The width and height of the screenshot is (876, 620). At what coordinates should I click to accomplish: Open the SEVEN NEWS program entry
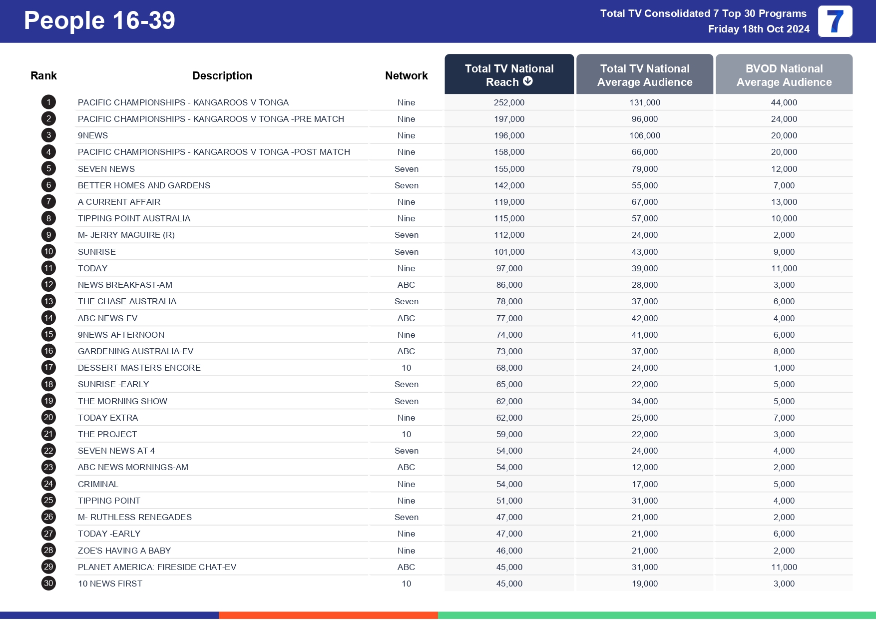click(x=106, y=169)
